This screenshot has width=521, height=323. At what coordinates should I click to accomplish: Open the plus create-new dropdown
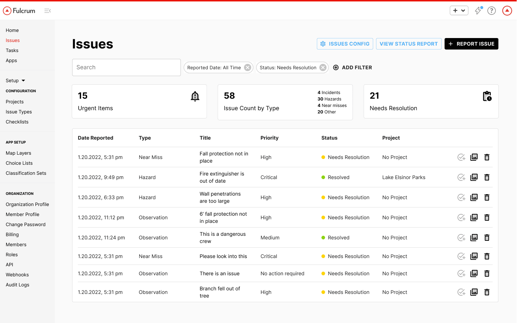pos(459,11)
